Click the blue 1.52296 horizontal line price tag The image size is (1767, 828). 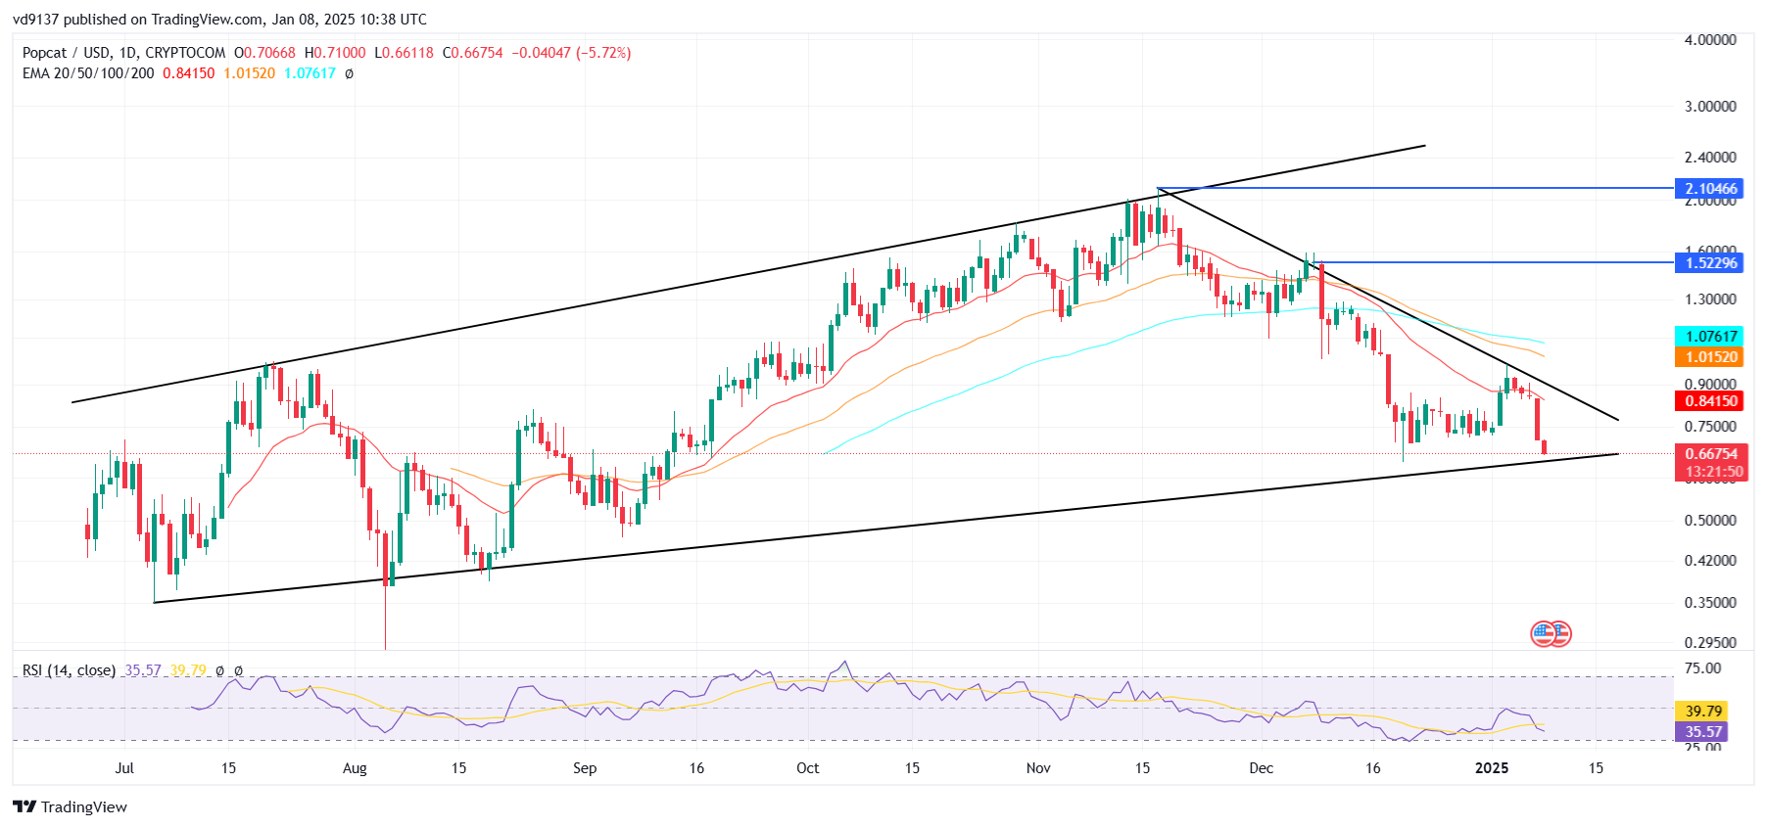tap(1709, 262)
